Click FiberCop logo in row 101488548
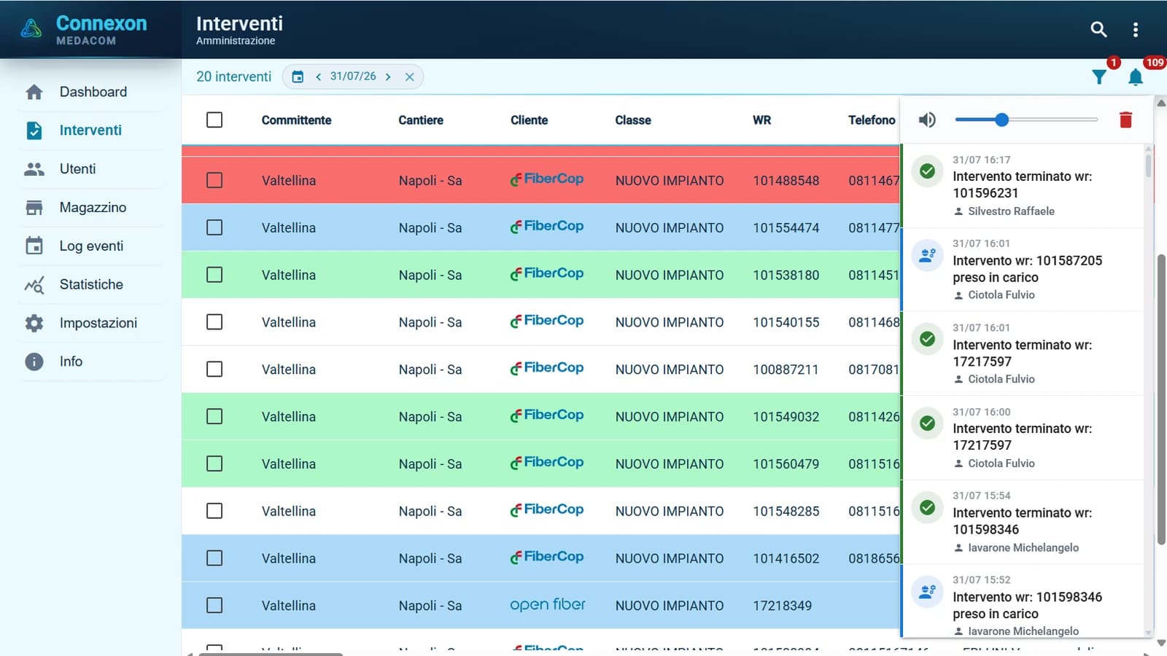 pos(547,179)
